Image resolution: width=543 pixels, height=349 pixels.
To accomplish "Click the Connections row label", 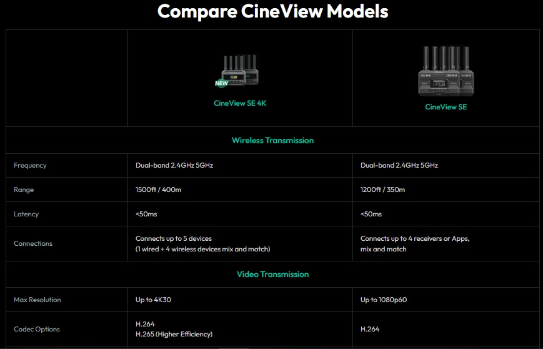I will tap(33, 243).
